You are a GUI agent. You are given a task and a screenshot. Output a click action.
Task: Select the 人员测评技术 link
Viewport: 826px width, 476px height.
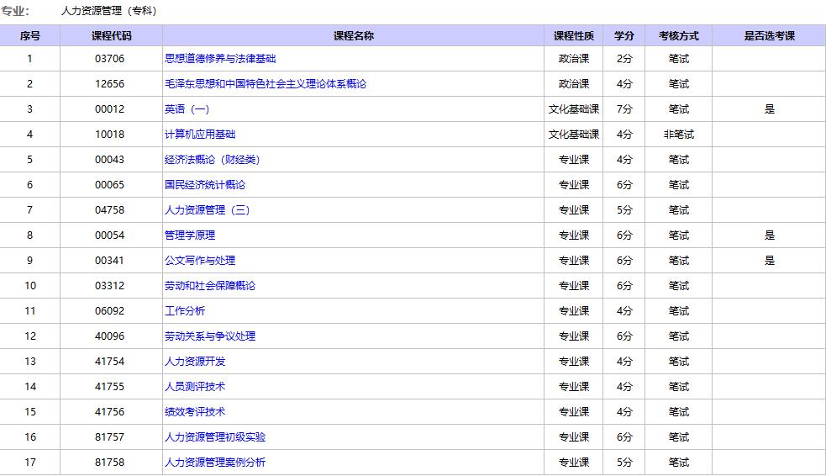coord(195,387)
